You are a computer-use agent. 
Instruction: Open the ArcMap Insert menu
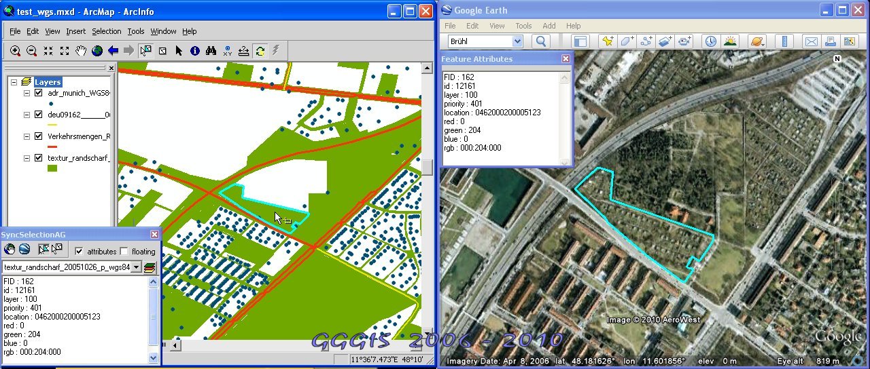75,31
